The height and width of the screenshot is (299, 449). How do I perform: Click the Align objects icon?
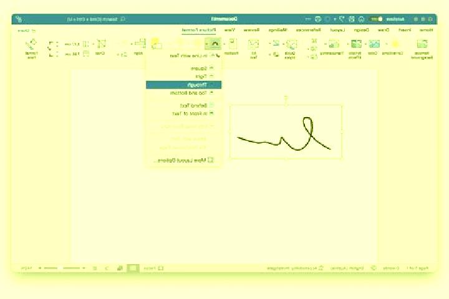140,43
